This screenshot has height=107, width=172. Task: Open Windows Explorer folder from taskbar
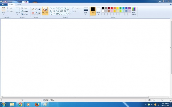click(x=12, y=105)
